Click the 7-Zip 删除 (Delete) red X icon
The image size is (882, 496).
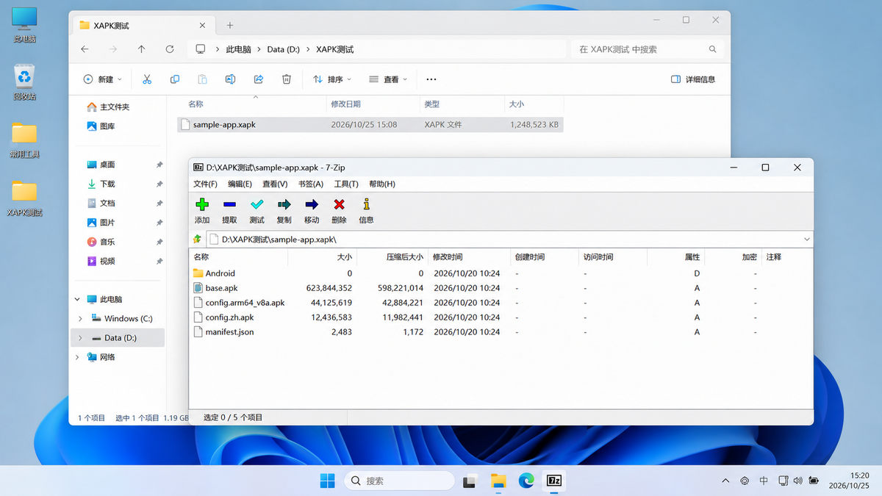point(339,205)
